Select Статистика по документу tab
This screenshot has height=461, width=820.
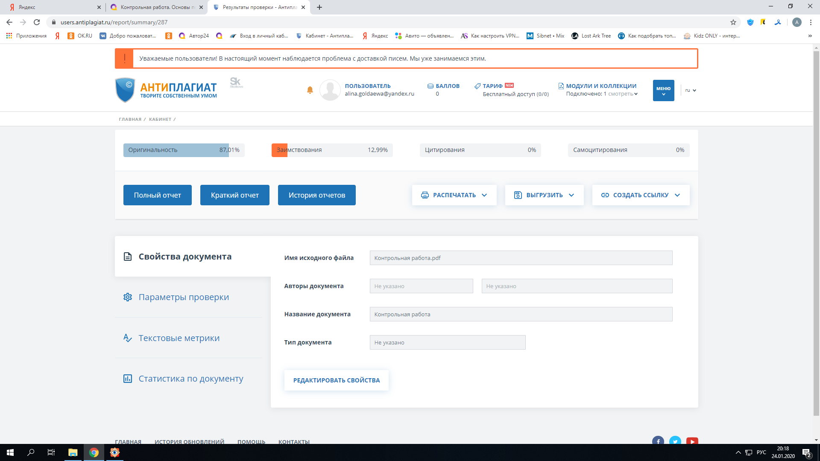point(190,379)
